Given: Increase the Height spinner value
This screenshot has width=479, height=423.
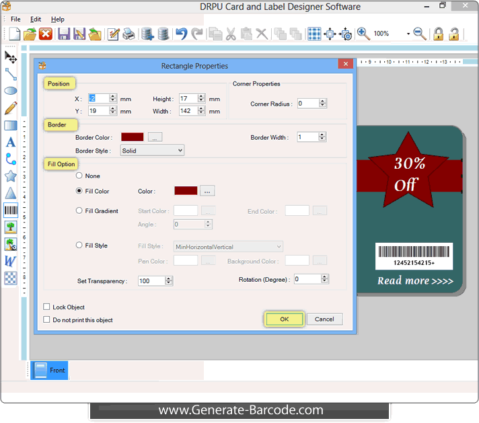Looking at the screenshot, I should pos(201,97).
